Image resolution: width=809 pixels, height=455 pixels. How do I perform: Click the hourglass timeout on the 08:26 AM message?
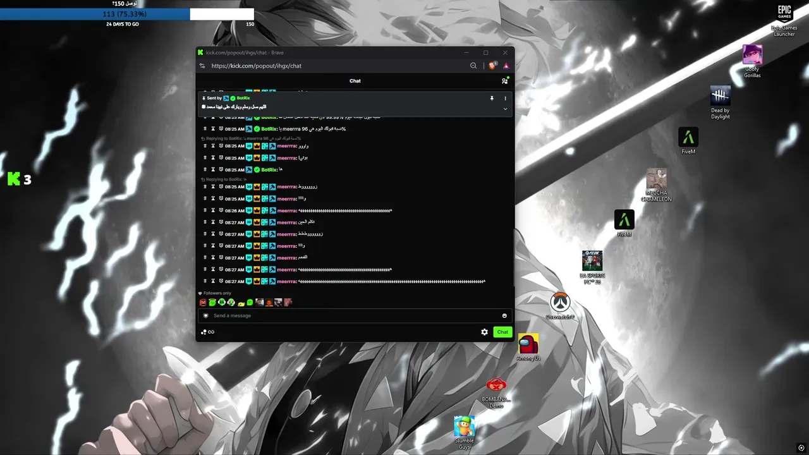click(x=213, y=210)
